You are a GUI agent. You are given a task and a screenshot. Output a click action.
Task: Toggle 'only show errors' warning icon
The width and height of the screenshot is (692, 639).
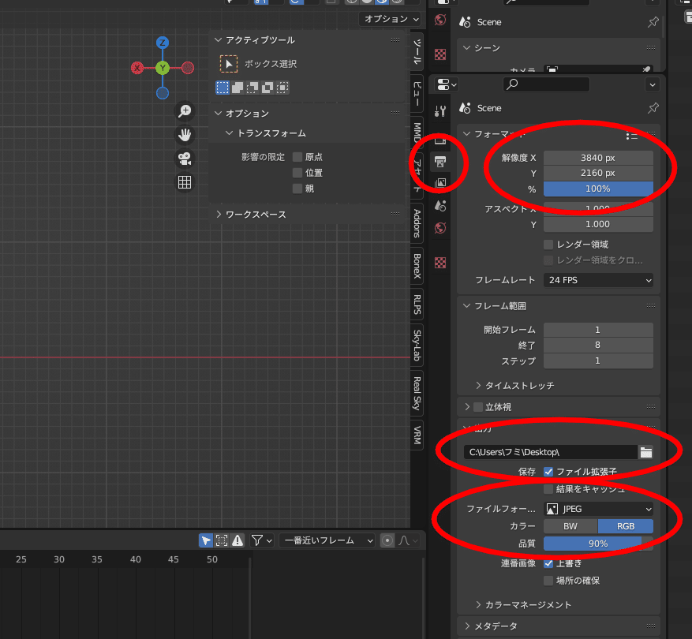point(238,540)
